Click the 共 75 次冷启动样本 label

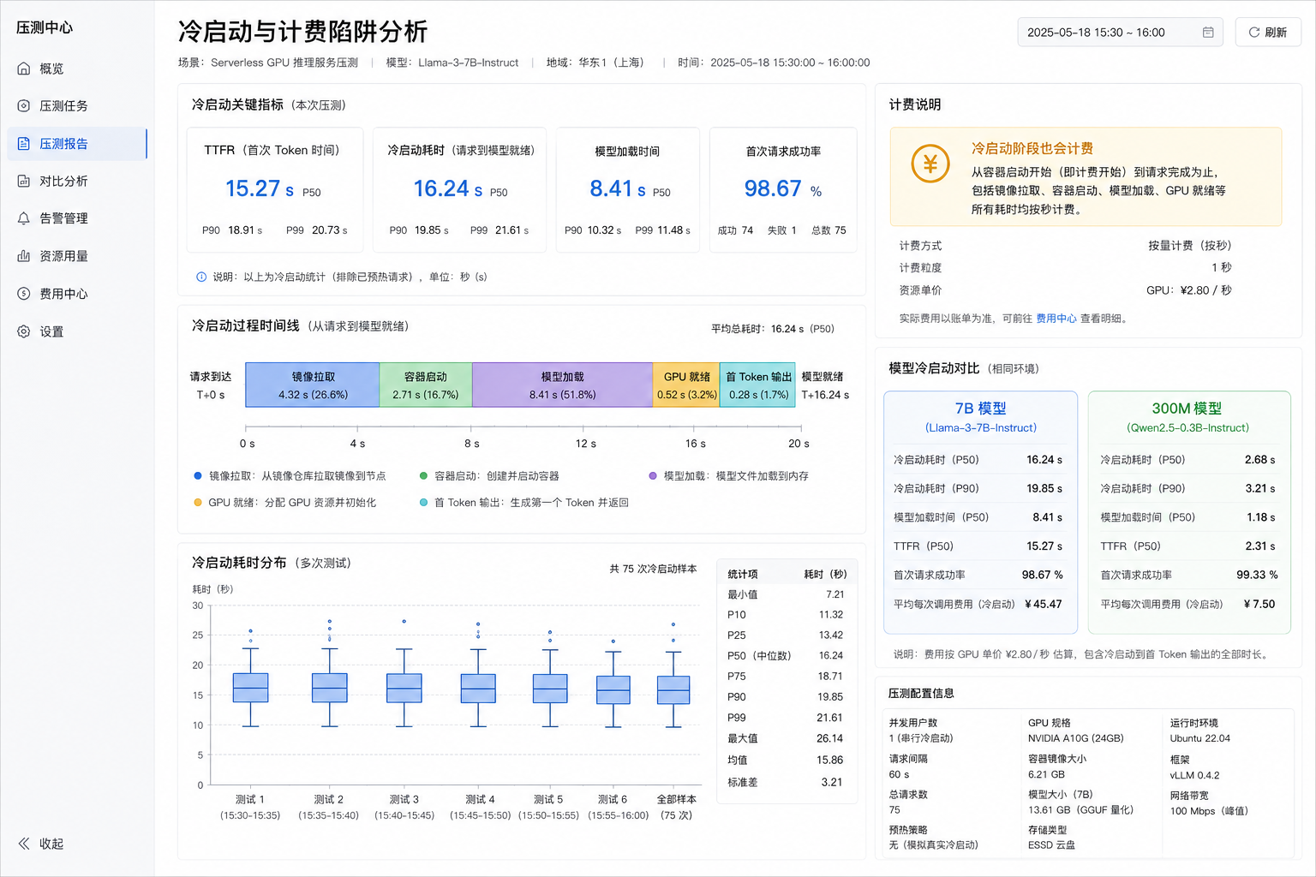pos(653,569)
